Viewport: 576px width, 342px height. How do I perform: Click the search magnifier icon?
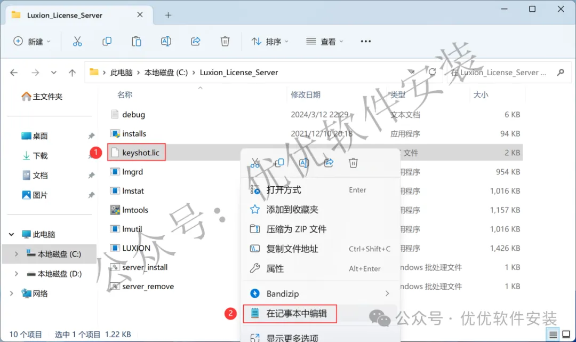pos(561,73)
